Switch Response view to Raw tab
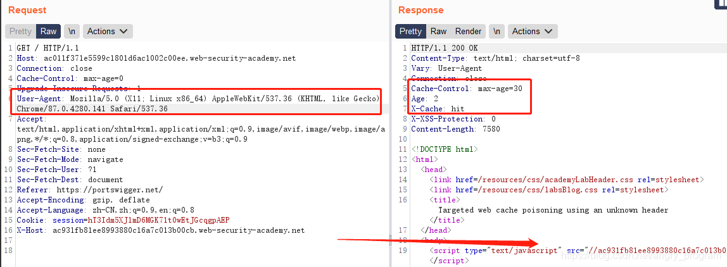 click(438, 31)
